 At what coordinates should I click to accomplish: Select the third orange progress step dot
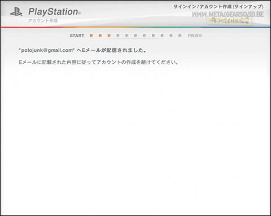point(109,36)
